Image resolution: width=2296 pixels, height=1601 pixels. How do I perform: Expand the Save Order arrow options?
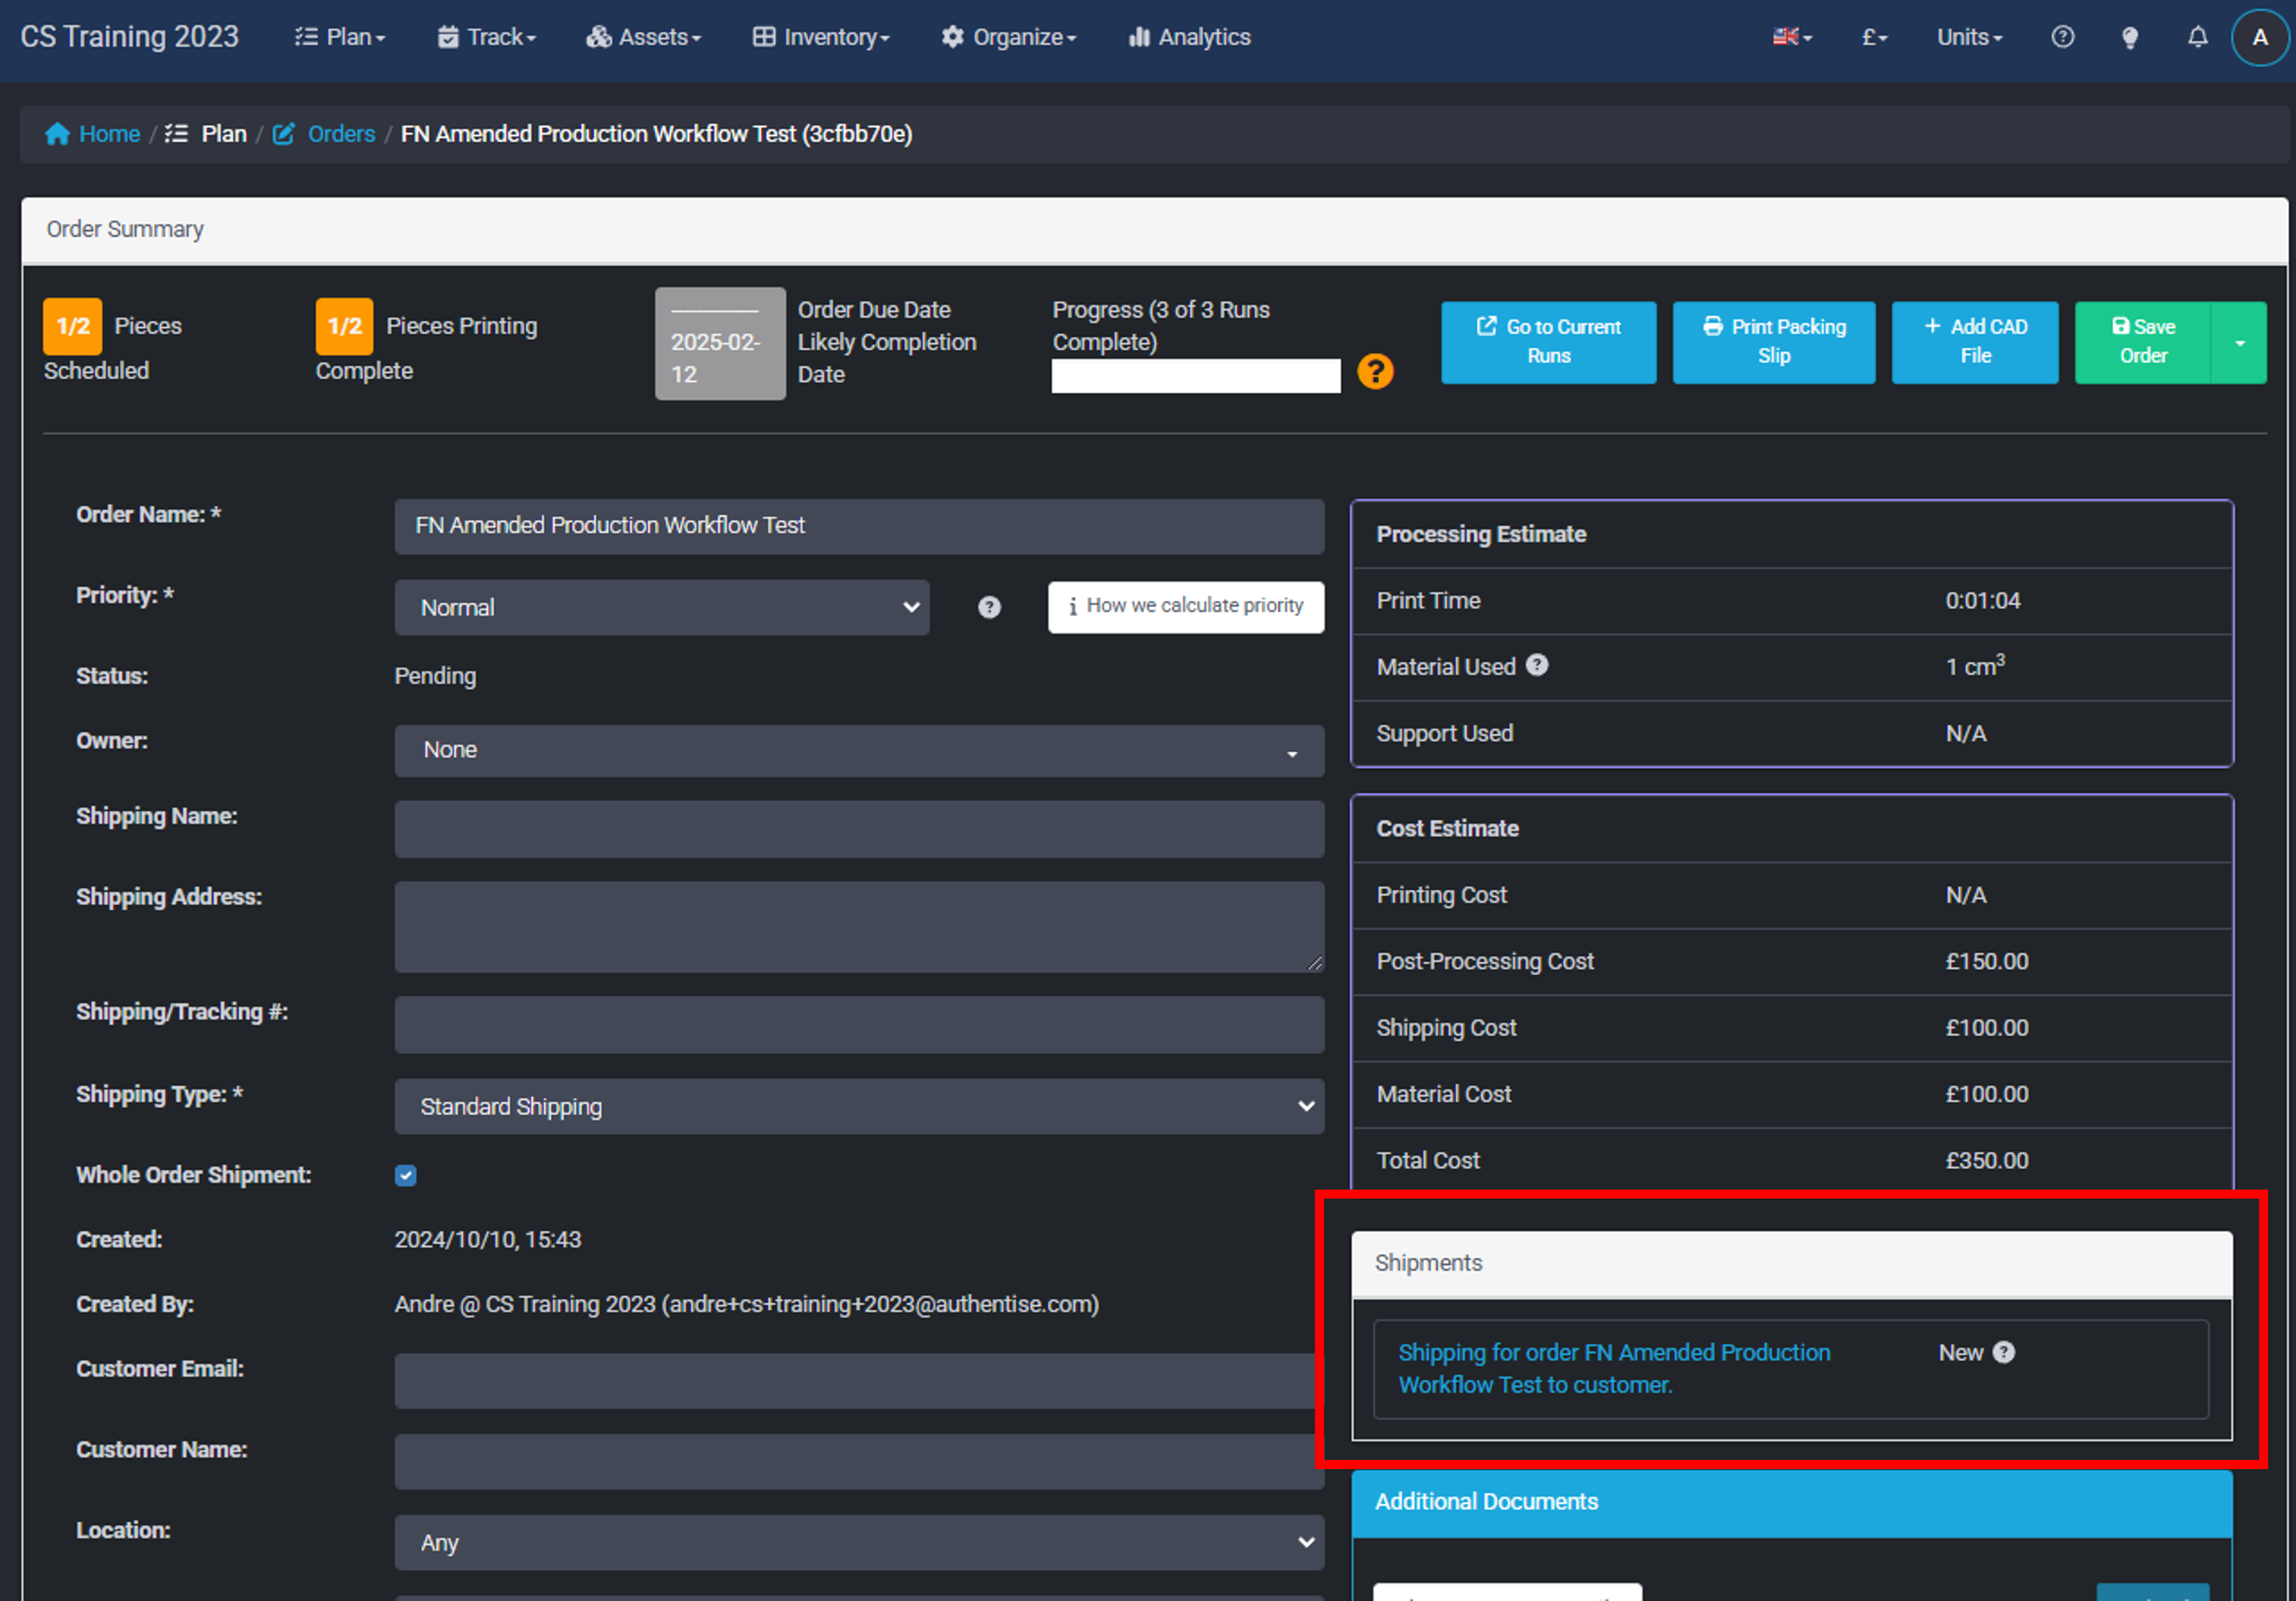pyautogui.click(x=2239, y=343)
